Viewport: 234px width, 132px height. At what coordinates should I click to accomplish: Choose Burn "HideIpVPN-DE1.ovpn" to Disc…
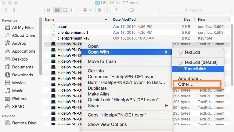pyautogui.click(x=127, y=82)
